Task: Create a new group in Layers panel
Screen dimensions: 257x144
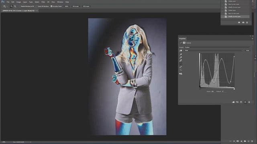Action: pyautogui.click(x=245, y=141)
